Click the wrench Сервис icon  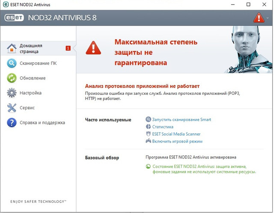click(x=12, y=108)
